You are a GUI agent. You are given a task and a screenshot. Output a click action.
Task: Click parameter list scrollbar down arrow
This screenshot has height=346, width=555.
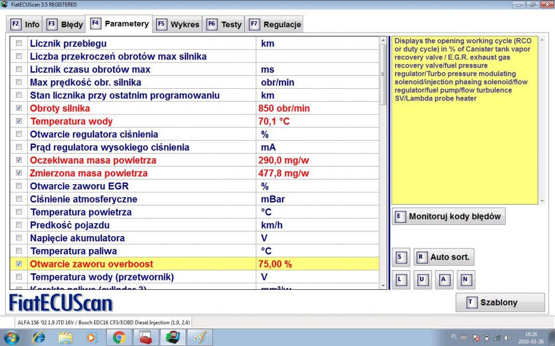[383, 286]
